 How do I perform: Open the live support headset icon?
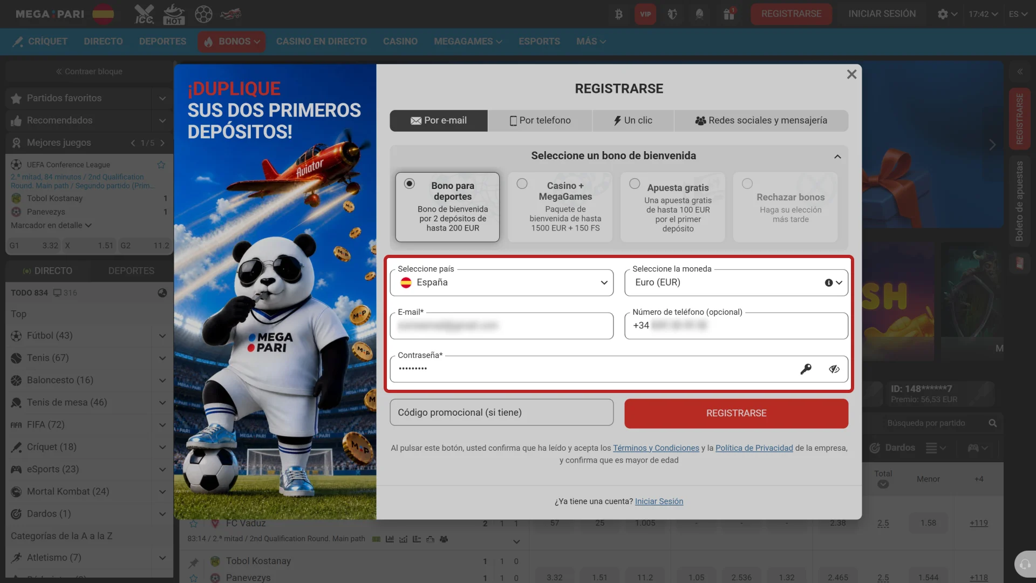1025,565
